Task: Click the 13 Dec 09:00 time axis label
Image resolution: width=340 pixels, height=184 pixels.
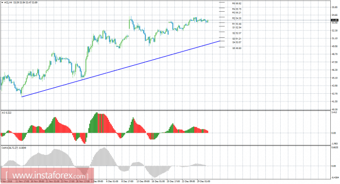Action: click(143, 181)
